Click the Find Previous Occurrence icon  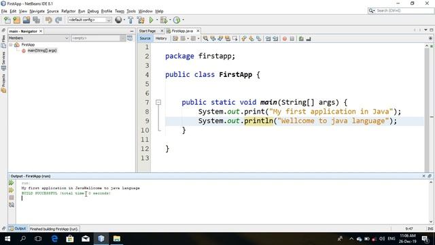(213, 39)
